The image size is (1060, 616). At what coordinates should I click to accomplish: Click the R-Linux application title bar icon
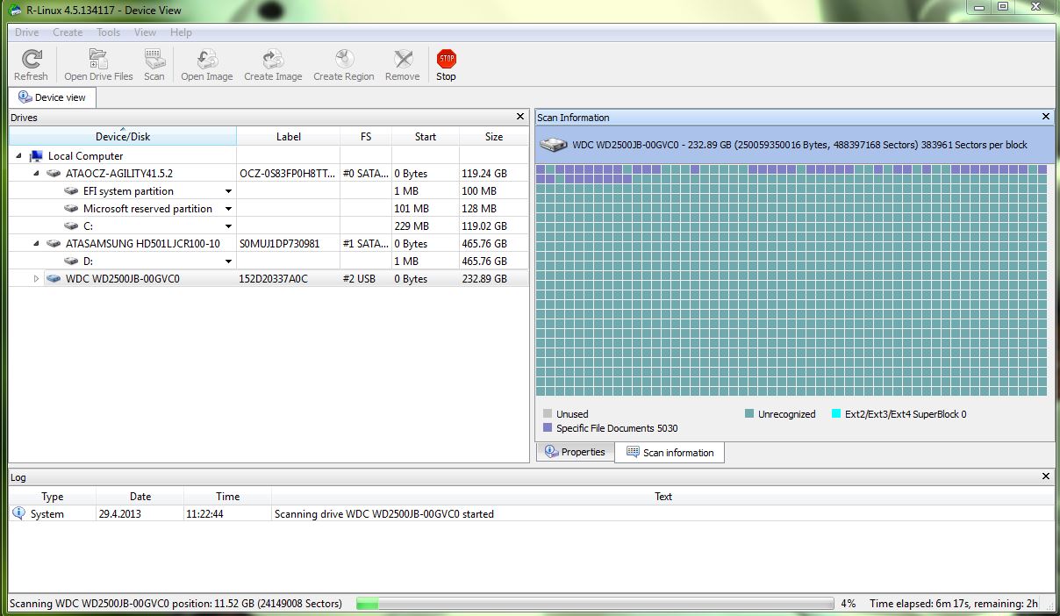tap(15, 11)
